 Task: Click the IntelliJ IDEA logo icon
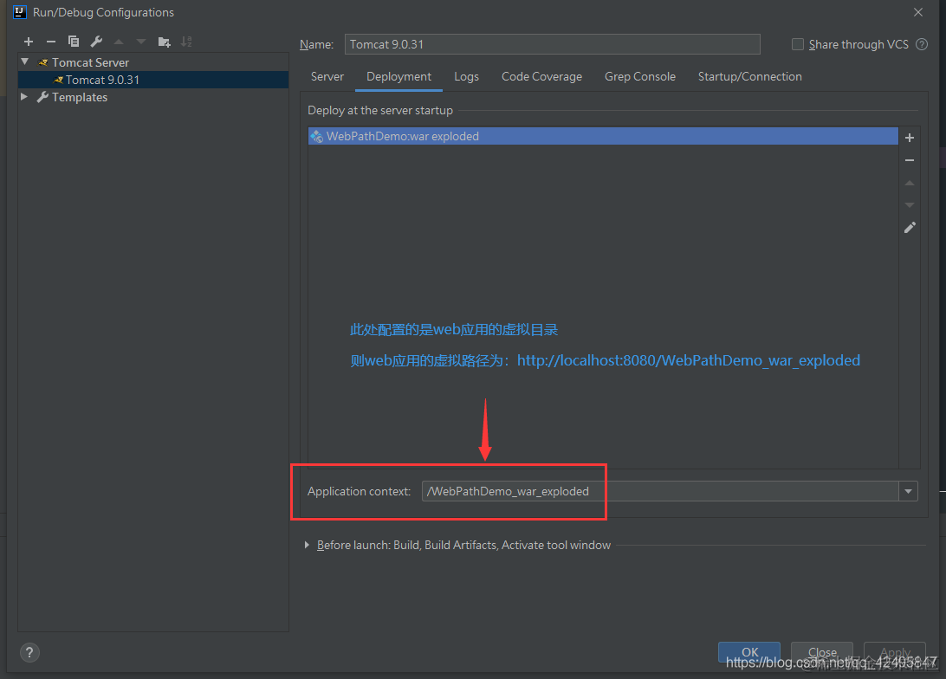point(20,12)
